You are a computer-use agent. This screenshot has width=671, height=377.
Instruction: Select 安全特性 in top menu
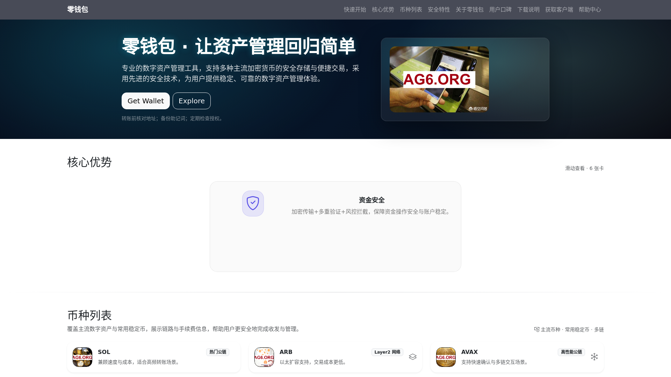pos(439,9)
